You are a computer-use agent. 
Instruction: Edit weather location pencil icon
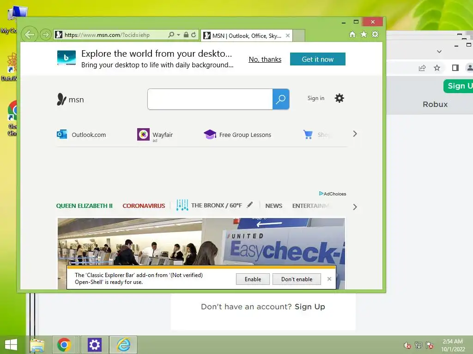pos(249,205)
